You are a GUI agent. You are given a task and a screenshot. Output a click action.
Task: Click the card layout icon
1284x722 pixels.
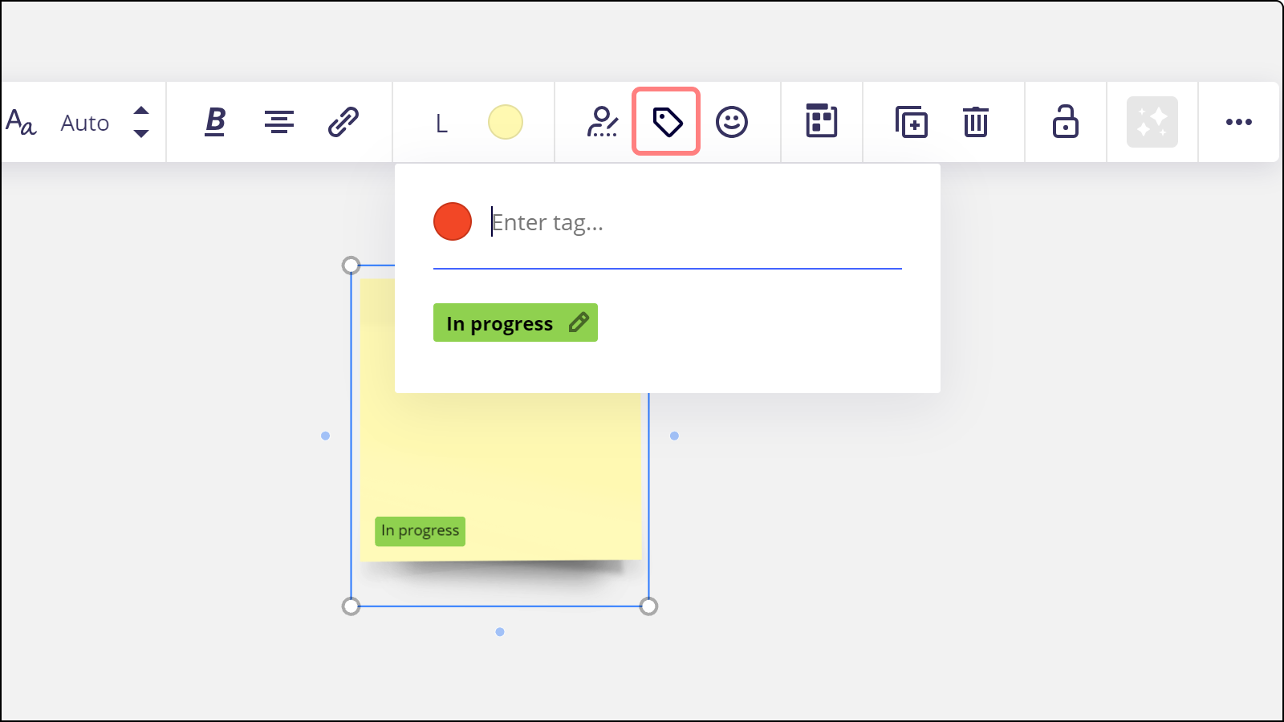click(x=822, y=122)
